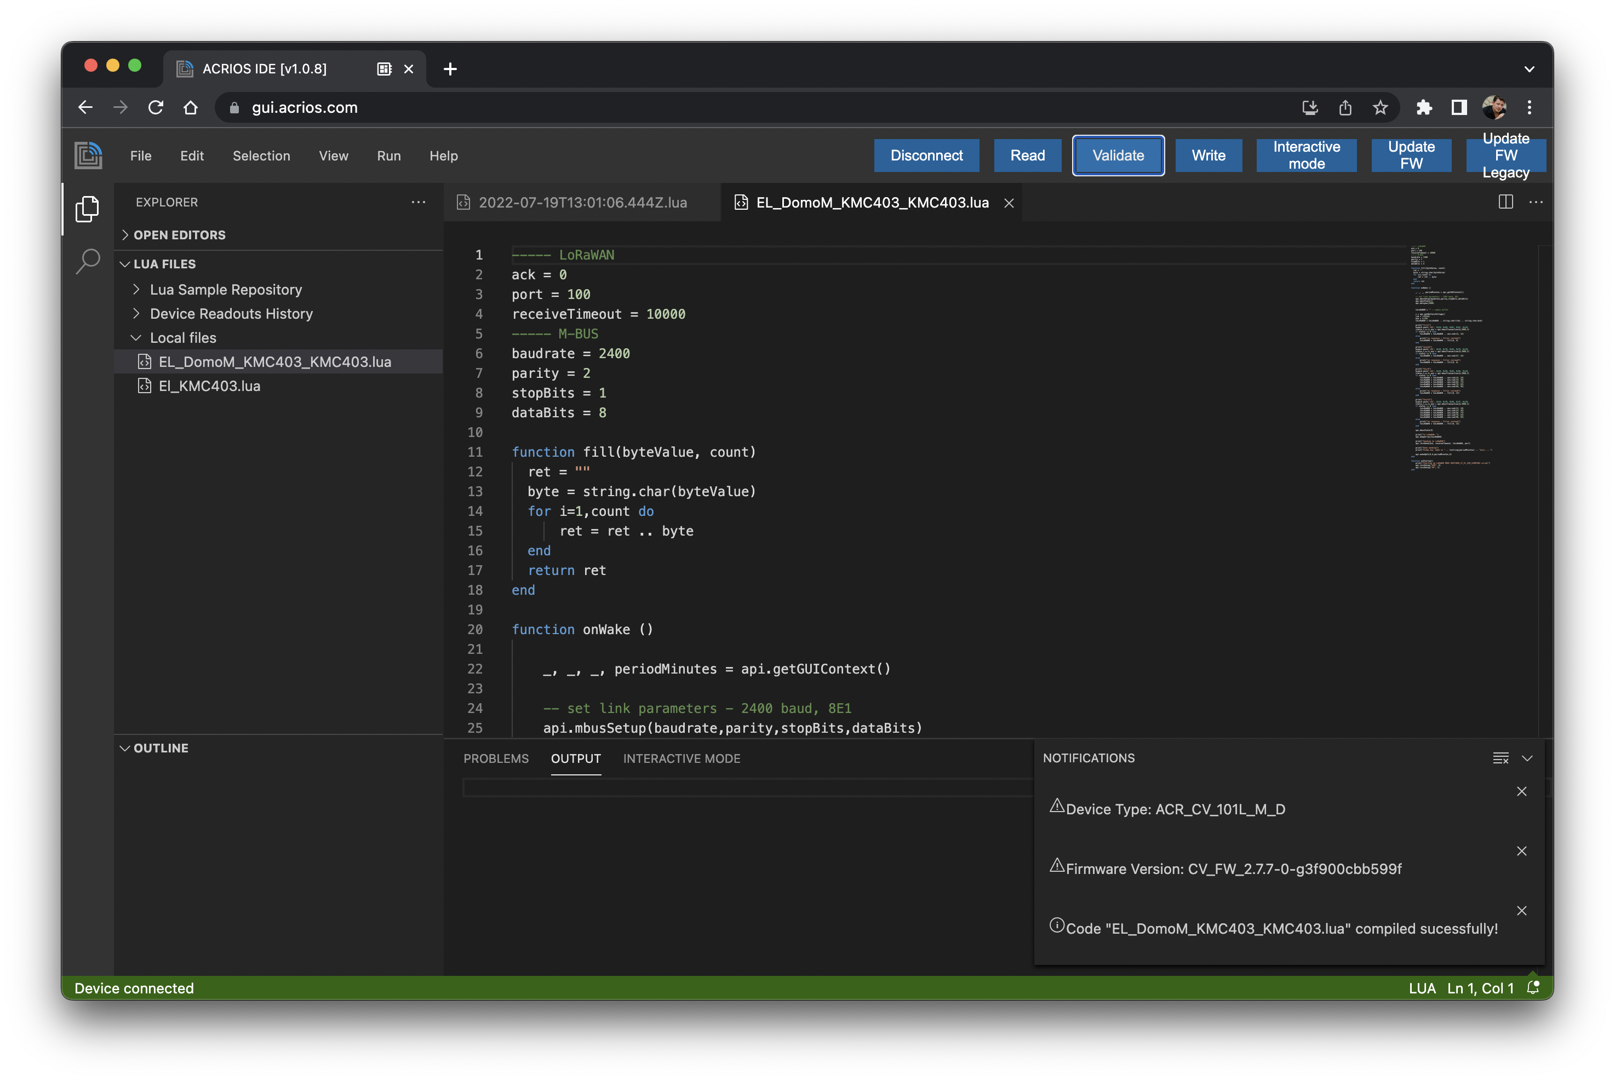Open the File menu
This screenshot has height=1081, width=1615.
[x=141, y=155]
